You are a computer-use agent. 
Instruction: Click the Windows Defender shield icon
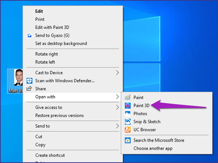click(29, 81)
